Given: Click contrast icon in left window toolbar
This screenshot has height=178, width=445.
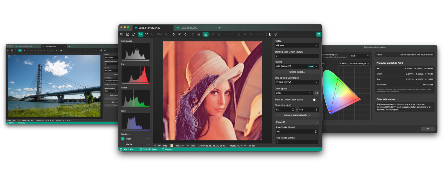Looking at the screenshot, I should [101, 51].
